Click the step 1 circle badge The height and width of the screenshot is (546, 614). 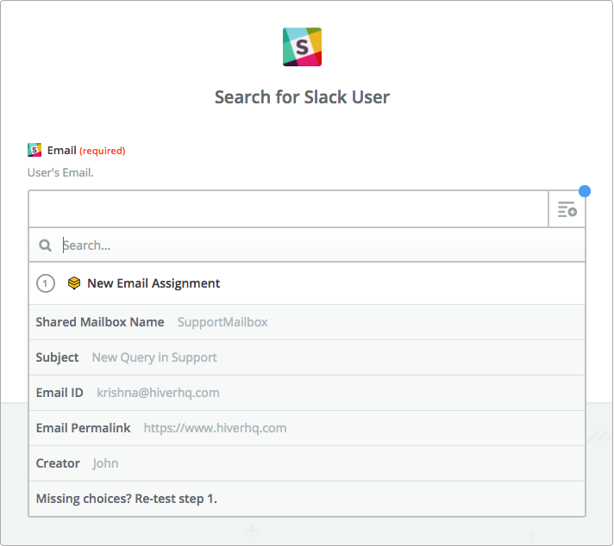point(46,283)
